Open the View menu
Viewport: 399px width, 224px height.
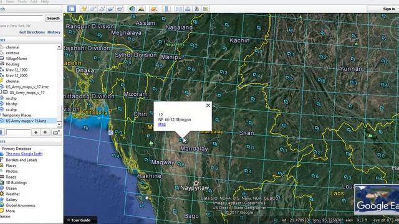(10, 1)
